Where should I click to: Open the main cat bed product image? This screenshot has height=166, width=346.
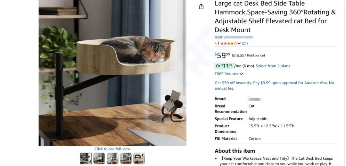tap(112, 73)
